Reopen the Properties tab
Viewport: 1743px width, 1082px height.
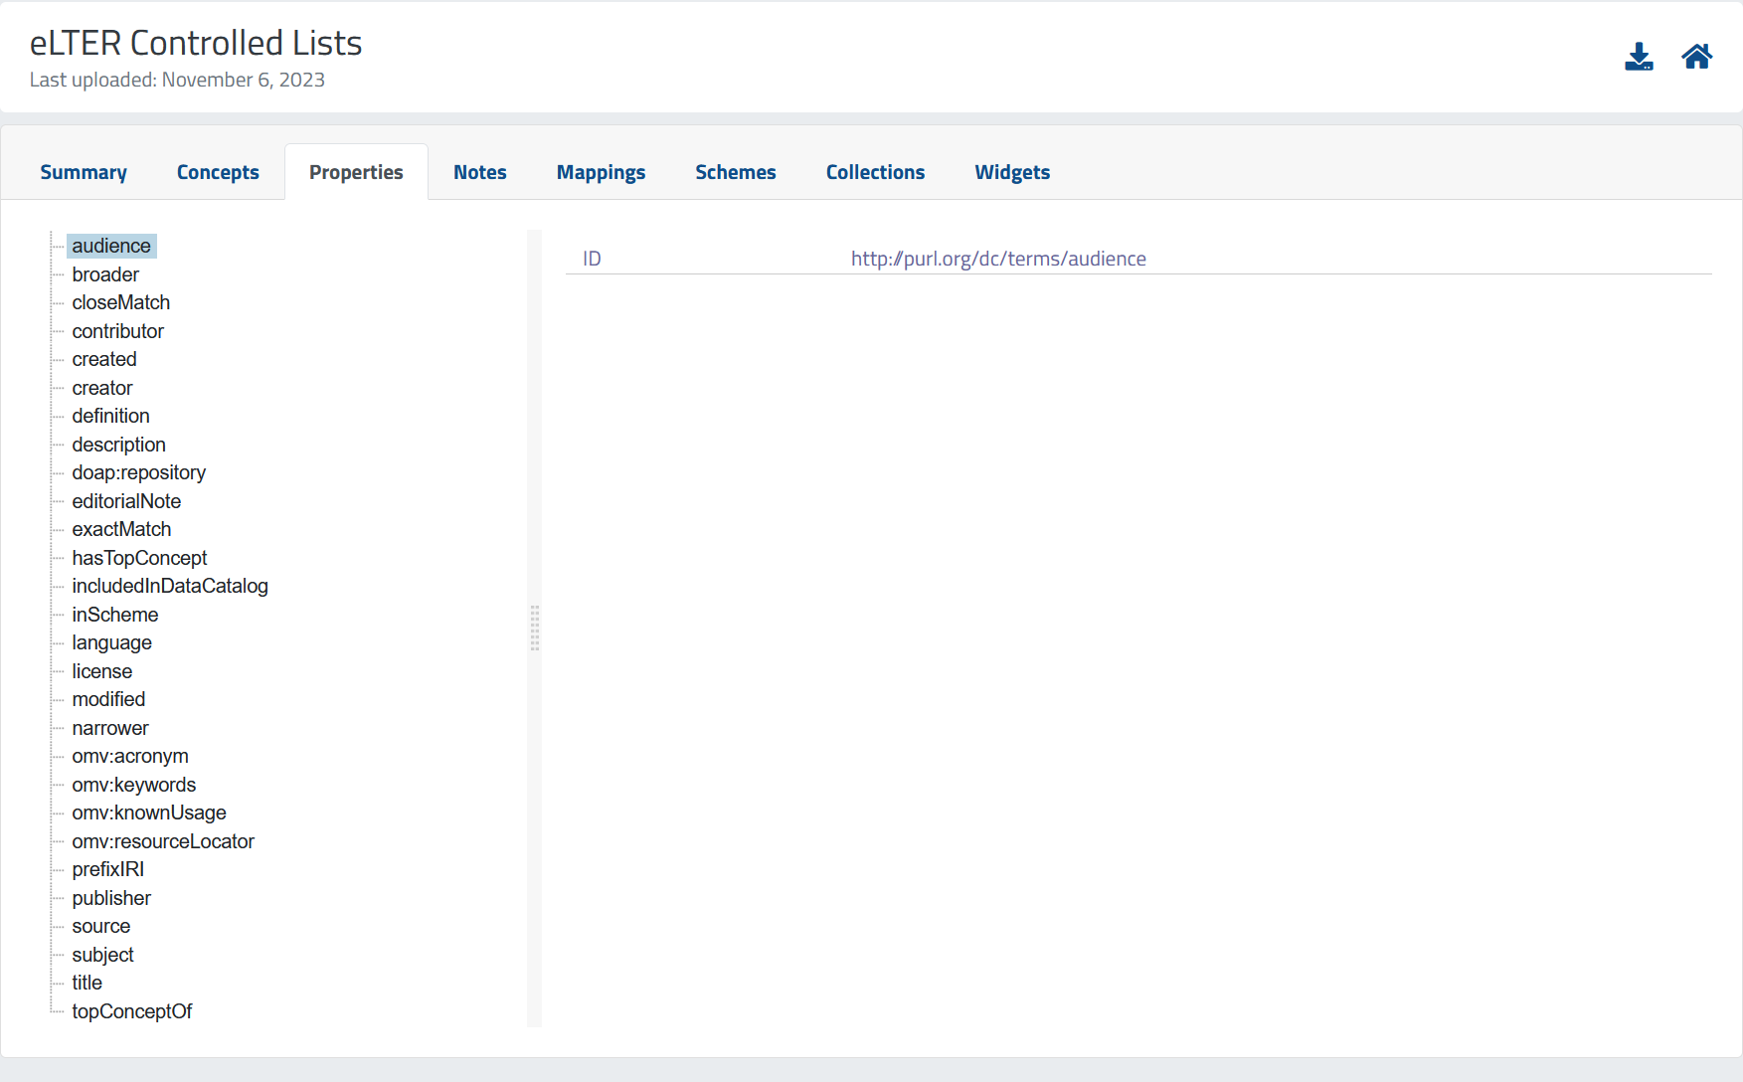[x=356, y=171]
